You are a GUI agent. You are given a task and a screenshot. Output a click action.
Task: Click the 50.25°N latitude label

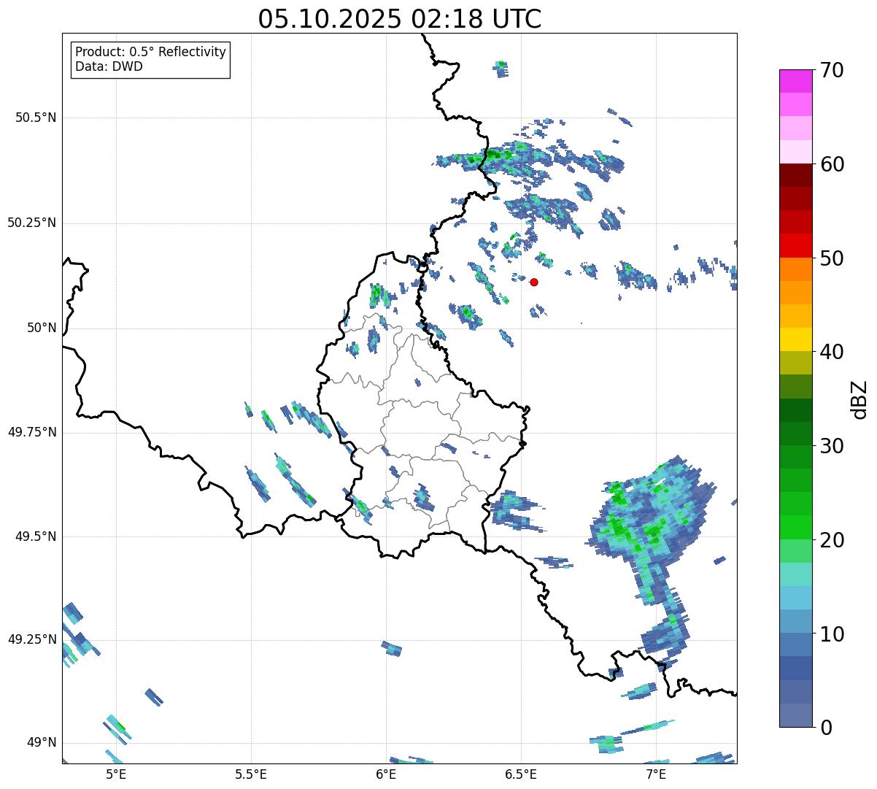[32, 223]
